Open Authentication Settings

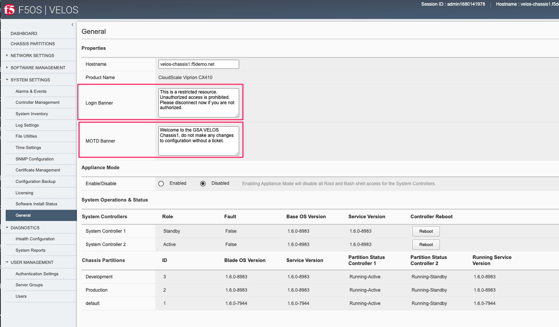37,274
